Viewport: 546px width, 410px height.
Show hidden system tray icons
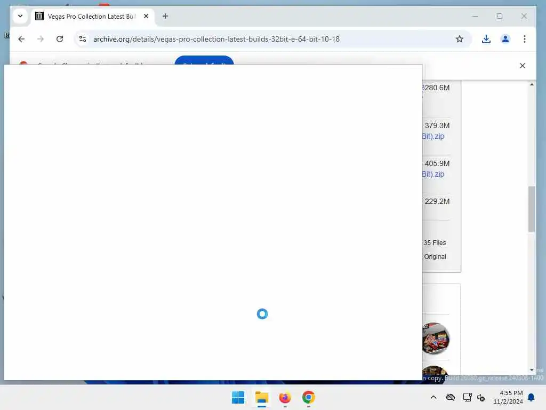(433, 397)
